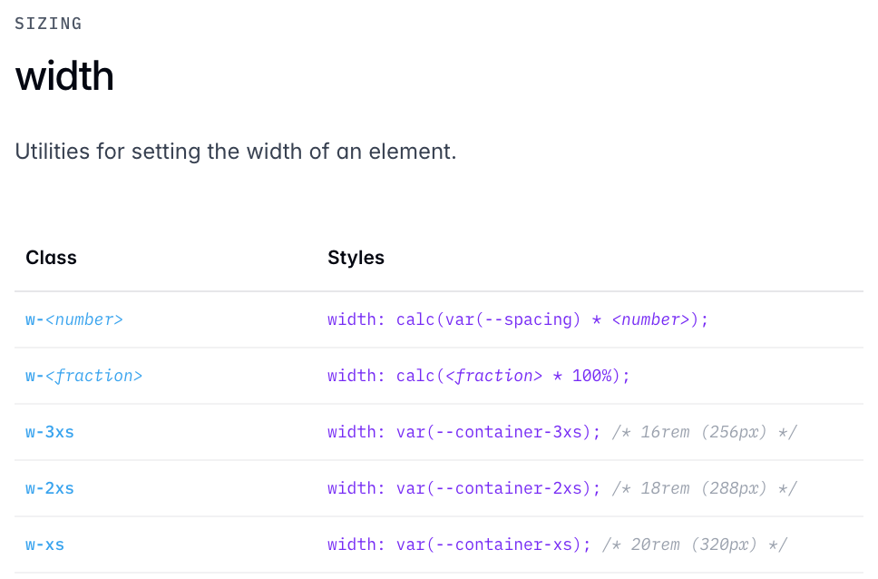Click the <fraction> placeholder in the styles column
The height and width of the screenshot is (579, 878).
click(x=493, y=376)
